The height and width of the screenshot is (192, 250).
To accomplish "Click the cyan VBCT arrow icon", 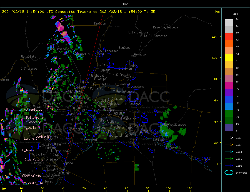I will coord(229,152).
